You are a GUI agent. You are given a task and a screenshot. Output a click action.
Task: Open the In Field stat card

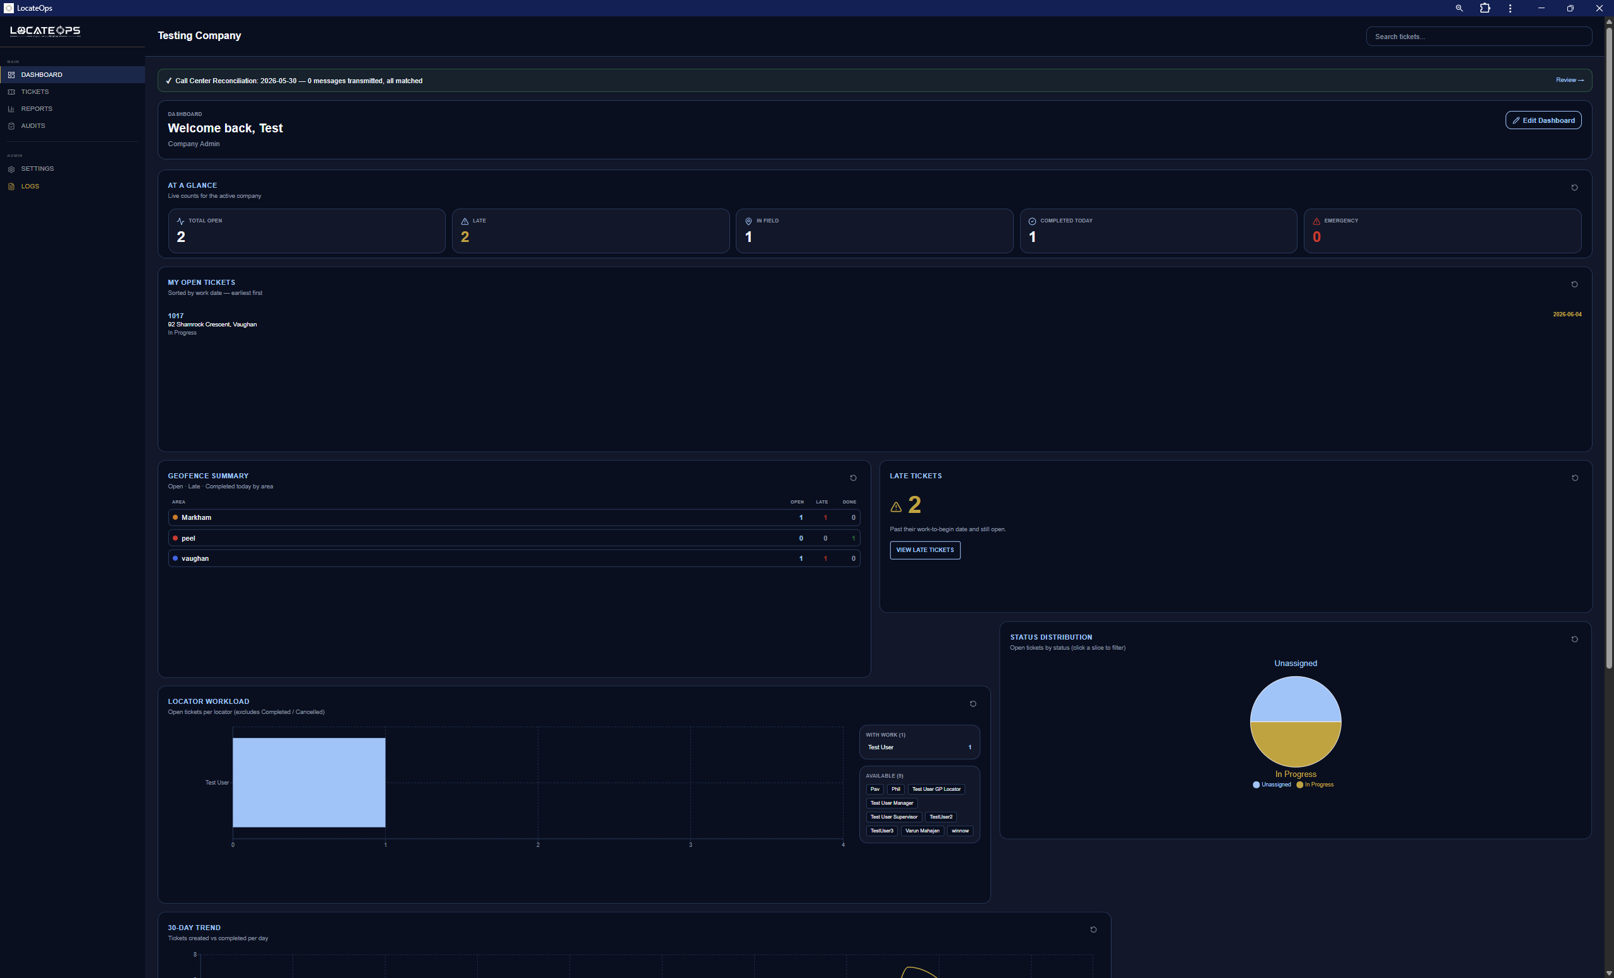(874, 231)
